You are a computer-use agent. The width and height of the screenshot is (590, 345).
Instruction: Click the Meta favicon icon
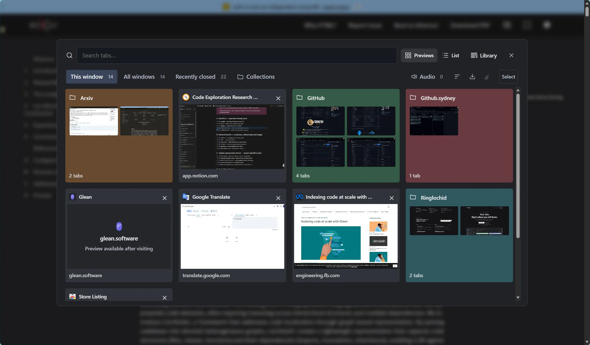click(x=299, y=197)
